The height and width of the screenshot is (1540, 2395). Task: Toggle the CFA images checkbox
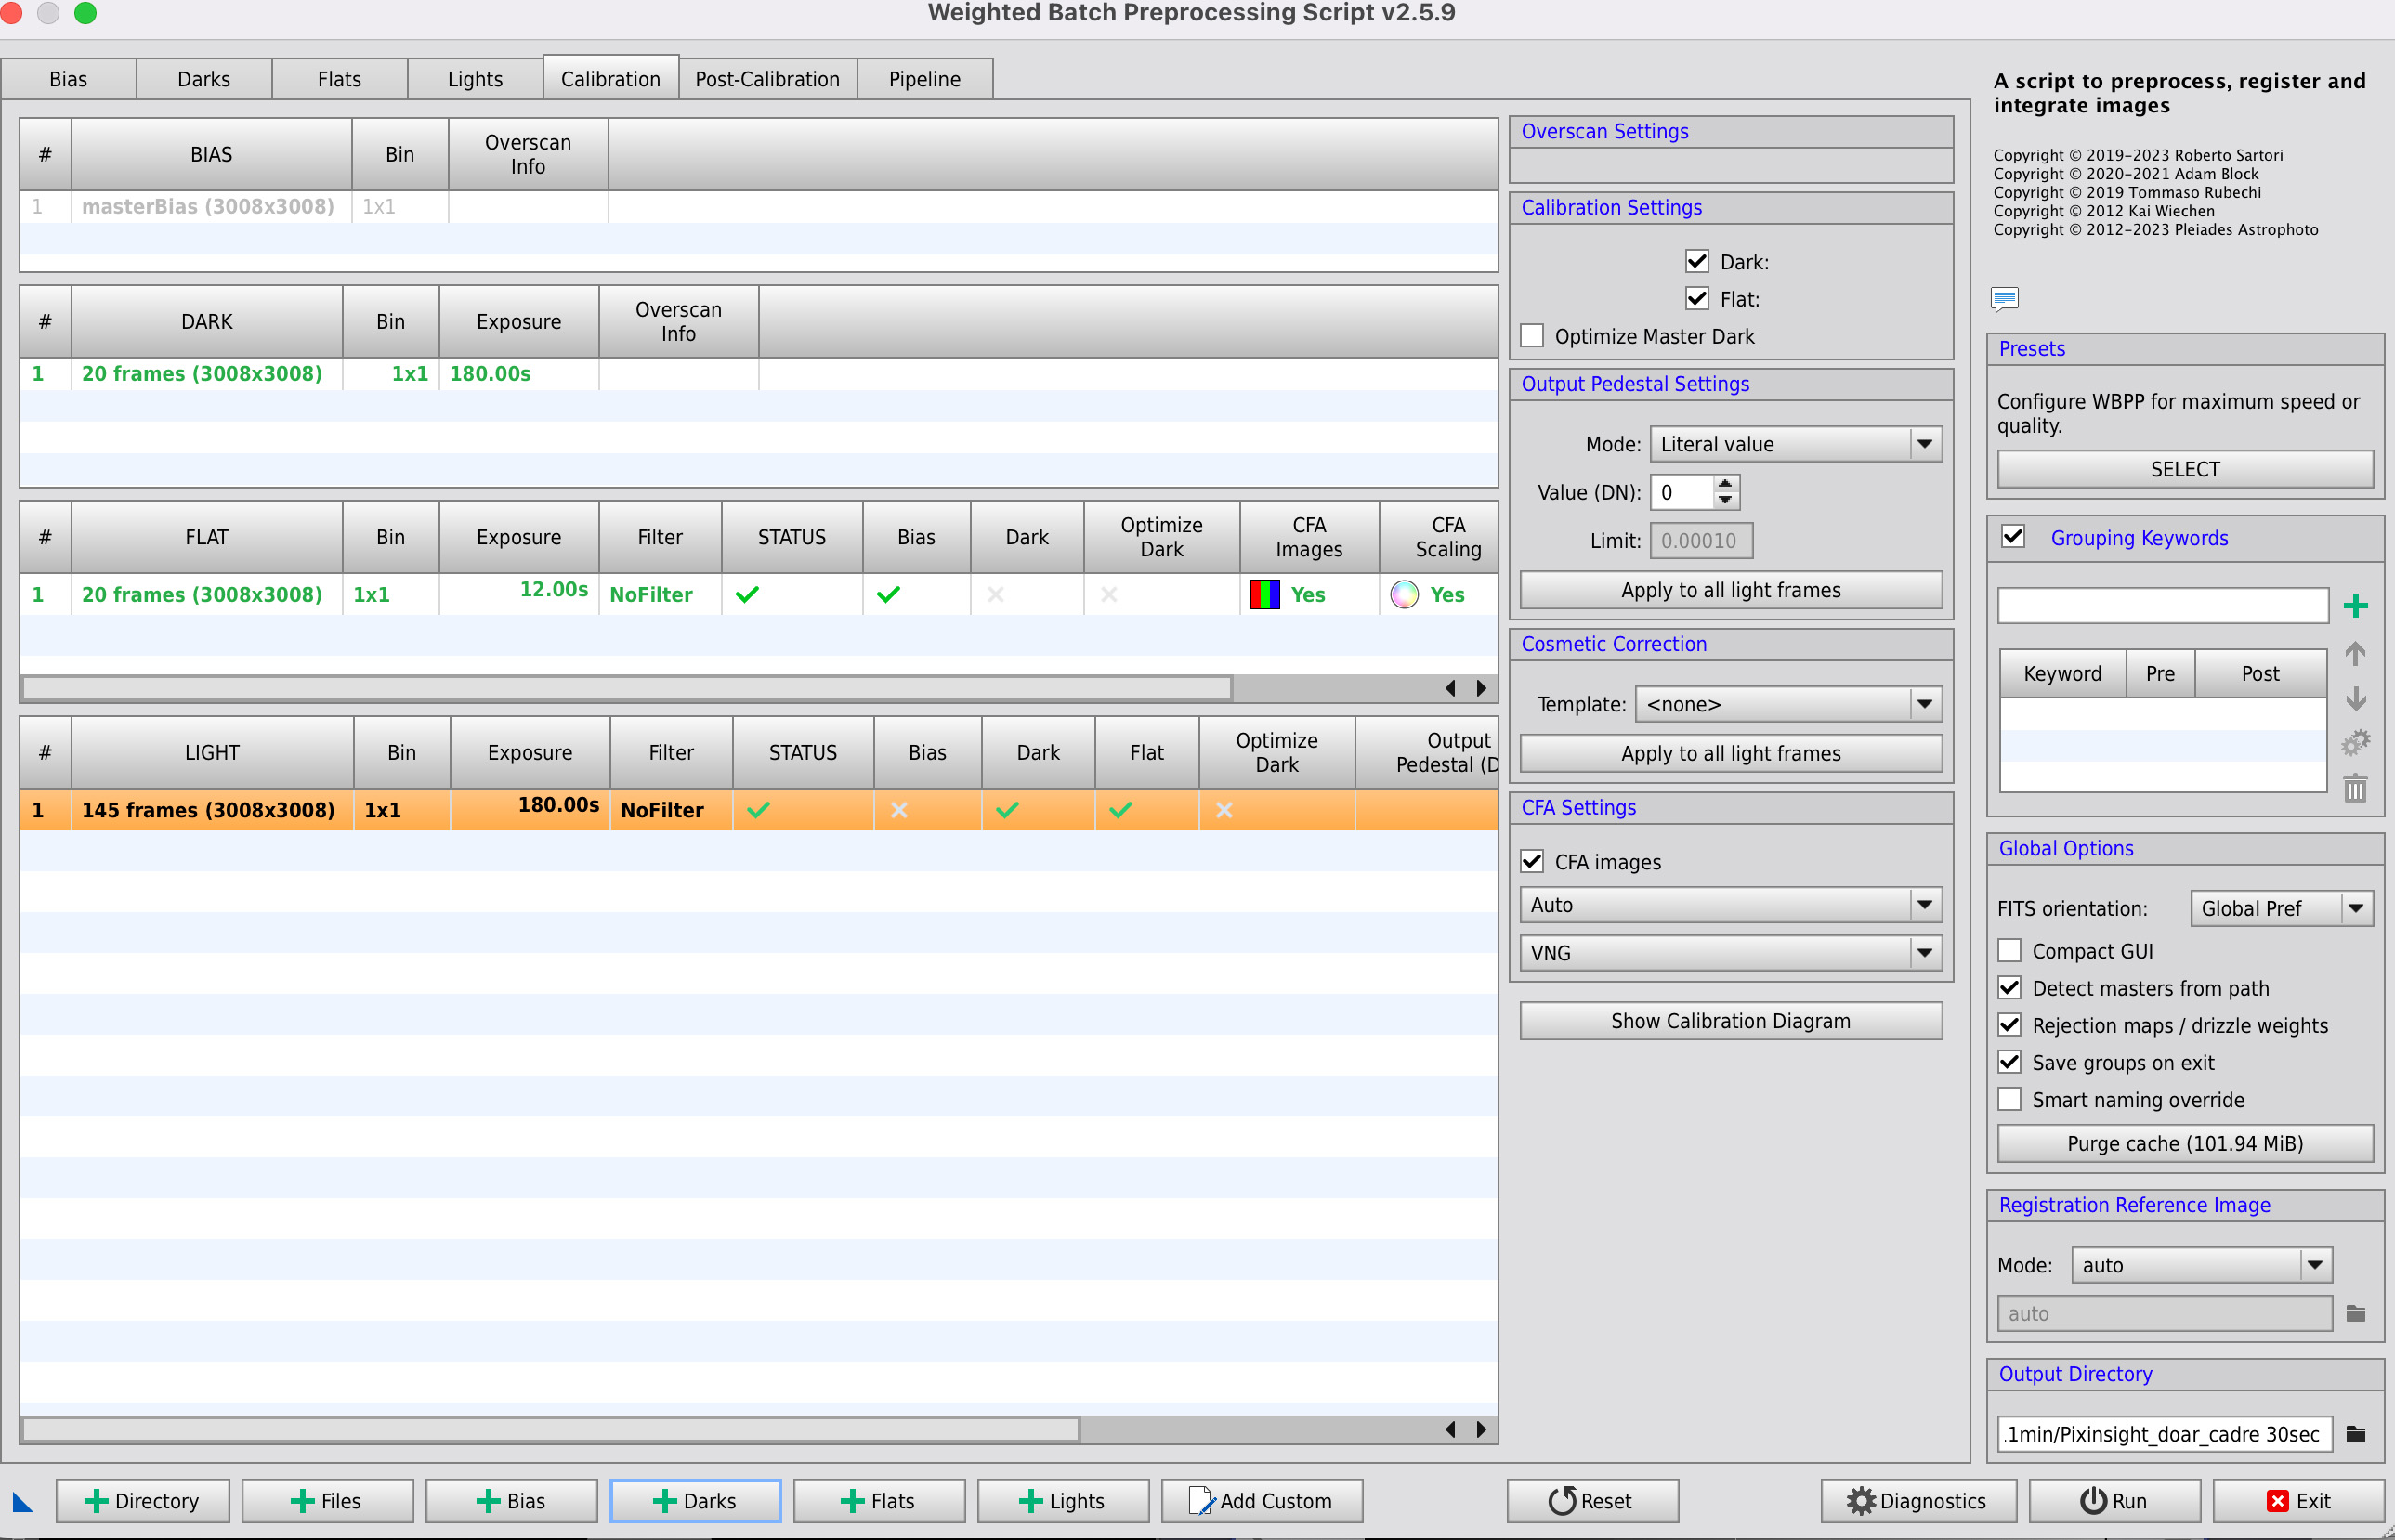1532,861
